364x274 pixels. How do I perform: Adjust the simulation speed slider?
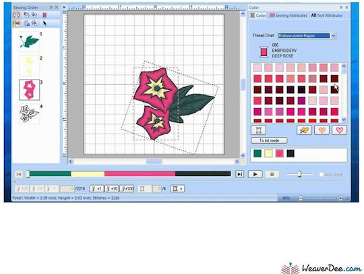coord(299,174)
